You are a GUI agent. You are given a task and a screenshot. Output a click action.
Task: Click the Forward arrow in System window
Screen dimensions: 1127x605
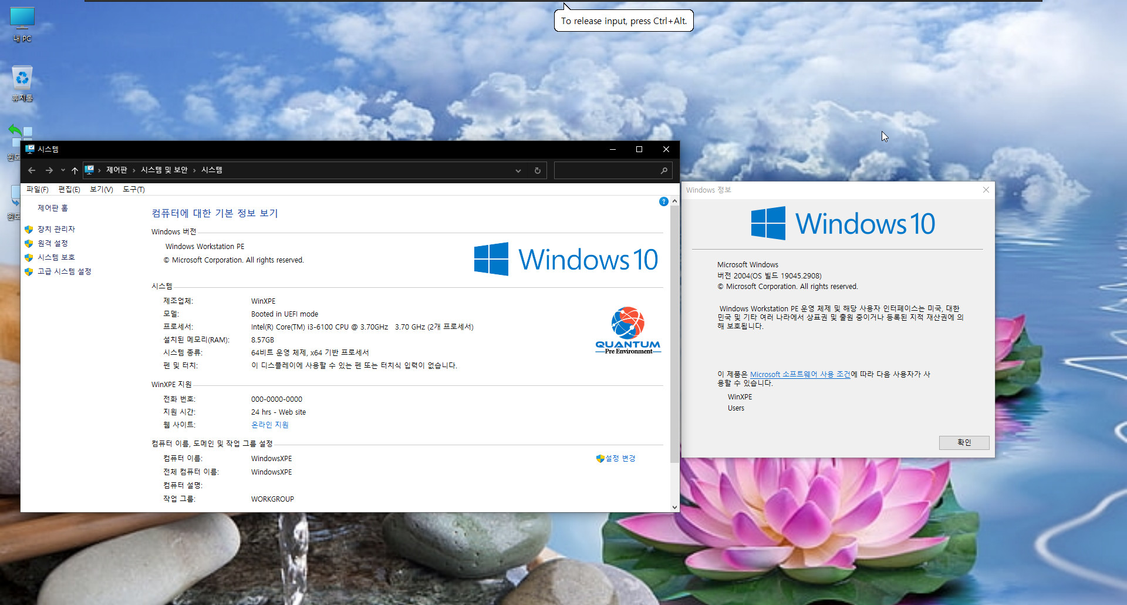49,170
